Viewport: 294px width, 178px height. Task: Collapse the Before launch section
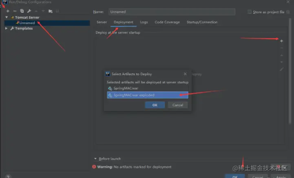pyautogui.click(x=95, y=158)
